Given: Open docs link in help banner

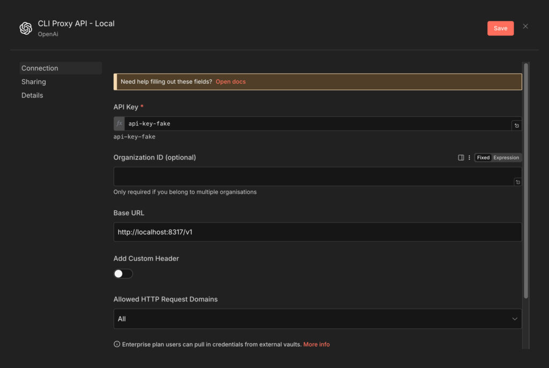Looking at the screenshot, I should 231,82.
